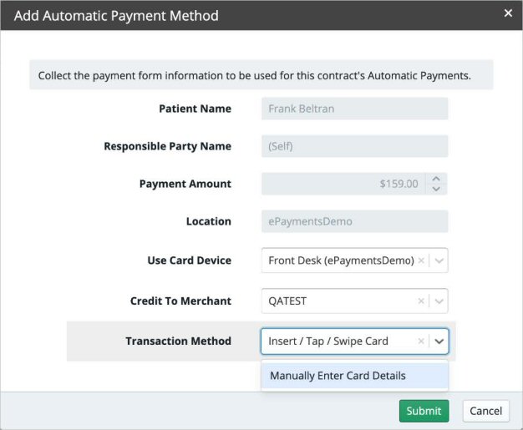Decrease Payment Amount with down arrow
The height and width of the screenshot is (430, 523).
[436, 189]
